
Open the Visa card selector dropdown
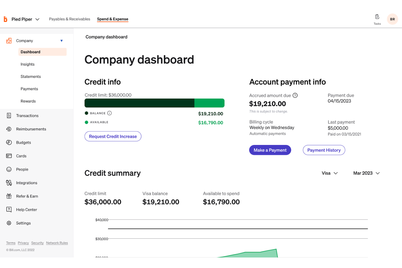click(x=329, y=173)
